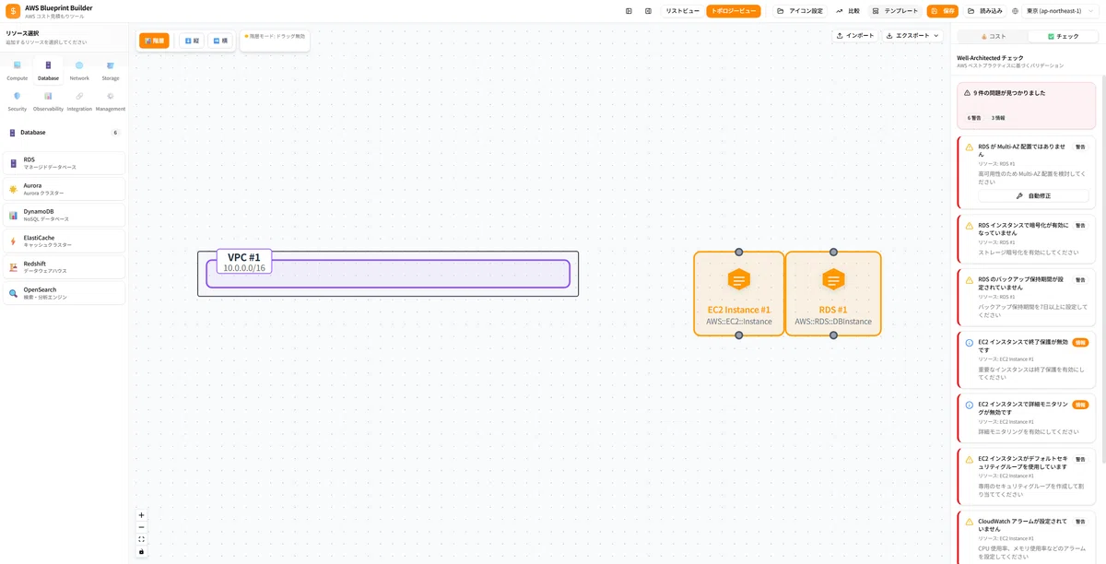Select the Security category icon

(x=17, y=100)
